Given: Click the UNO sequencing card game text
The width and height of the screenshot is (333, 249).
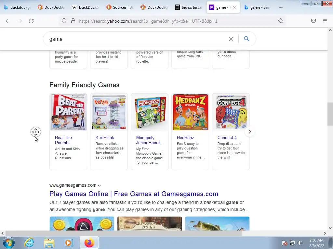Looking at the screenshot, I should [x=190, y=54].
